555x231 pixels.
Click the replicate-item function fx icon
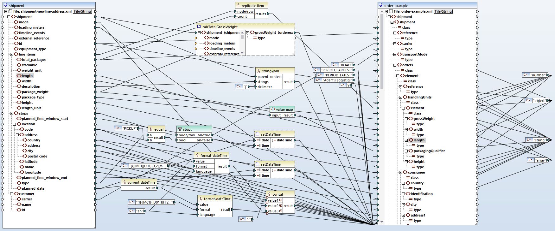(x=238, y=6)
